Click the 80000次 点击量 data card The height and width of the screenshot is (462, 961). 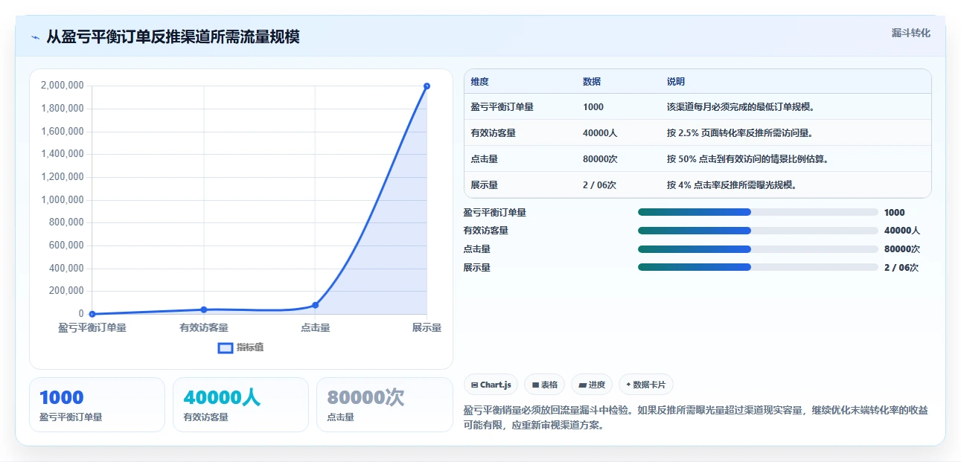pos(385,405)
